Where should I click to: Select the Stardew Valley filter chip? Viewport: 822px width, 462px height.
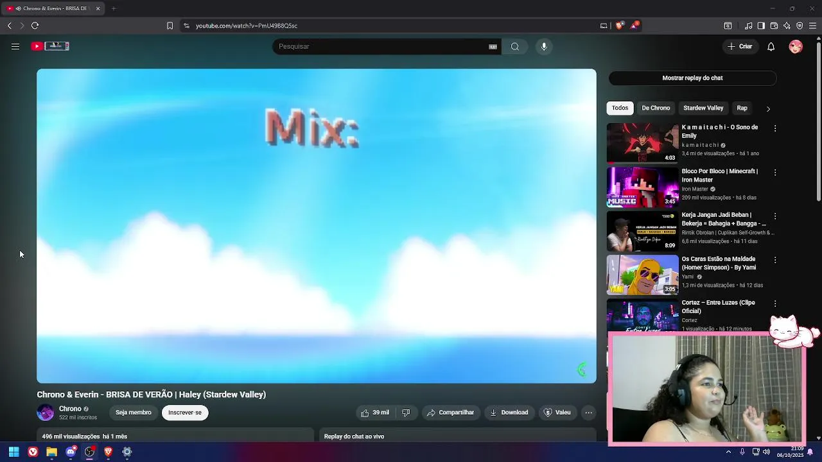pos(703,108)
